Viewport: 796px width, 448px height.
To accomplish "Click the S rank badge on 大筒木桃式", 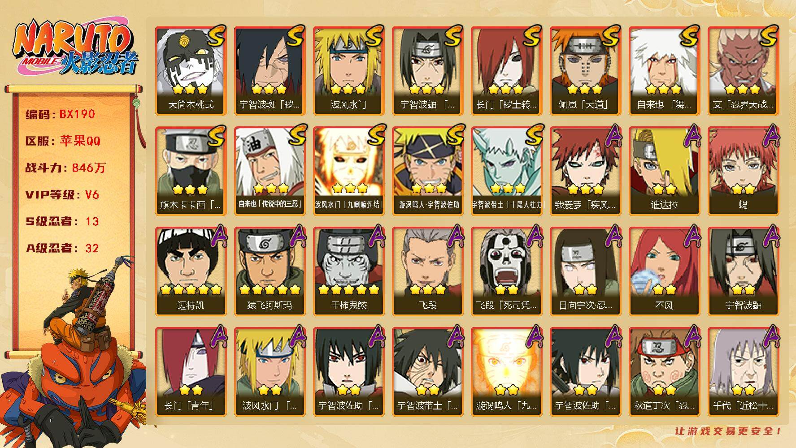I will point(214,36).
